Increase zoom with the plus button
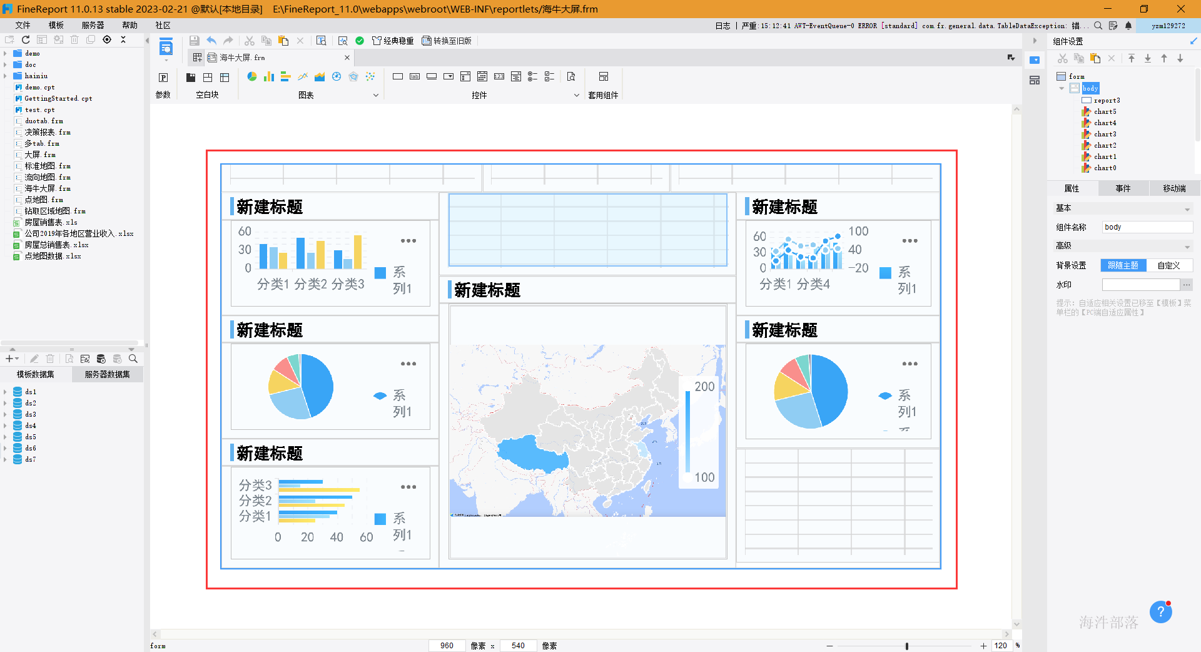The image size is (1201, 652). (x=983, y=646)
